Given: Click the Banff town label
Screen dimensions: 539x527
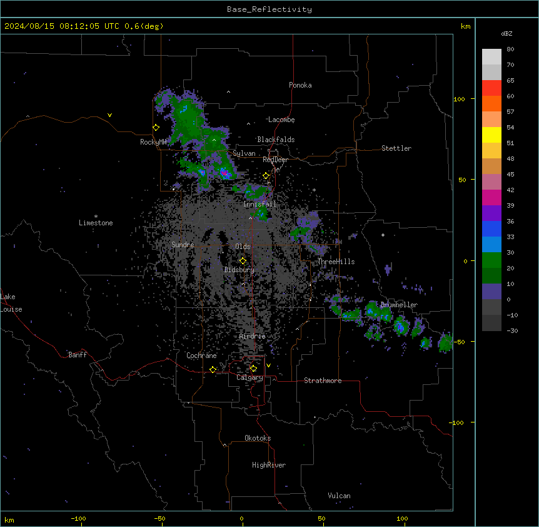Looking at the screenshot, I should click(78, 355).
